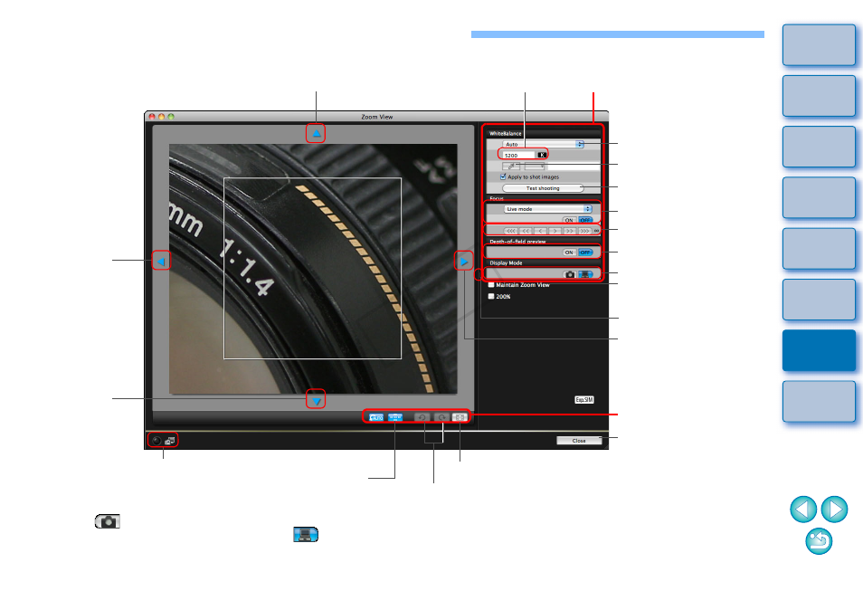Click the fit-to-window icon in bottom toolbar
Screen dimensions: 863x610
(460, 417)
